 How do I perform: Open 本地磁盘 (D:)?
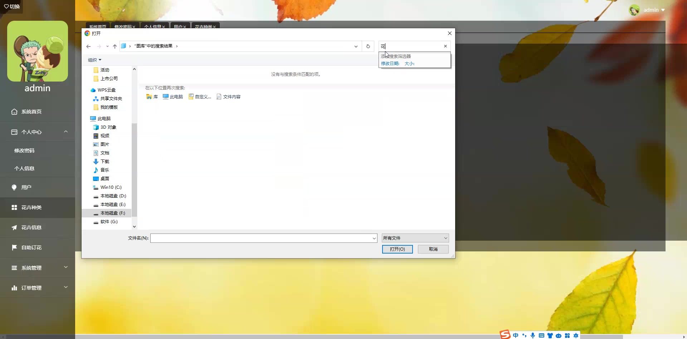tap(109, 196)
